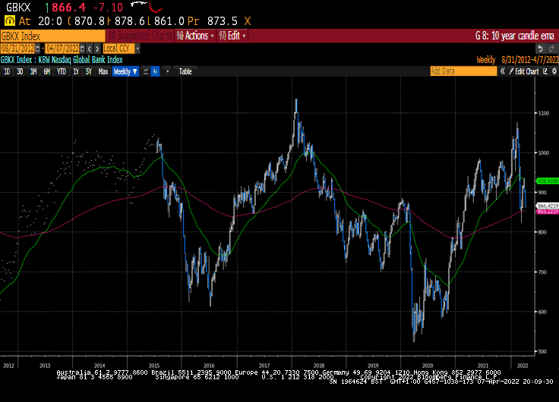Screen dimensions: 559x402
Task: Switch to line chart style icon
Action: (146, 71)
